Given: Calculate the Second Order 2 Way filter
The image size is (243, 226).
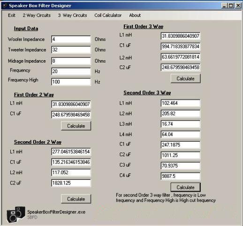Looking at the screenshot, I should pos(76,199).
